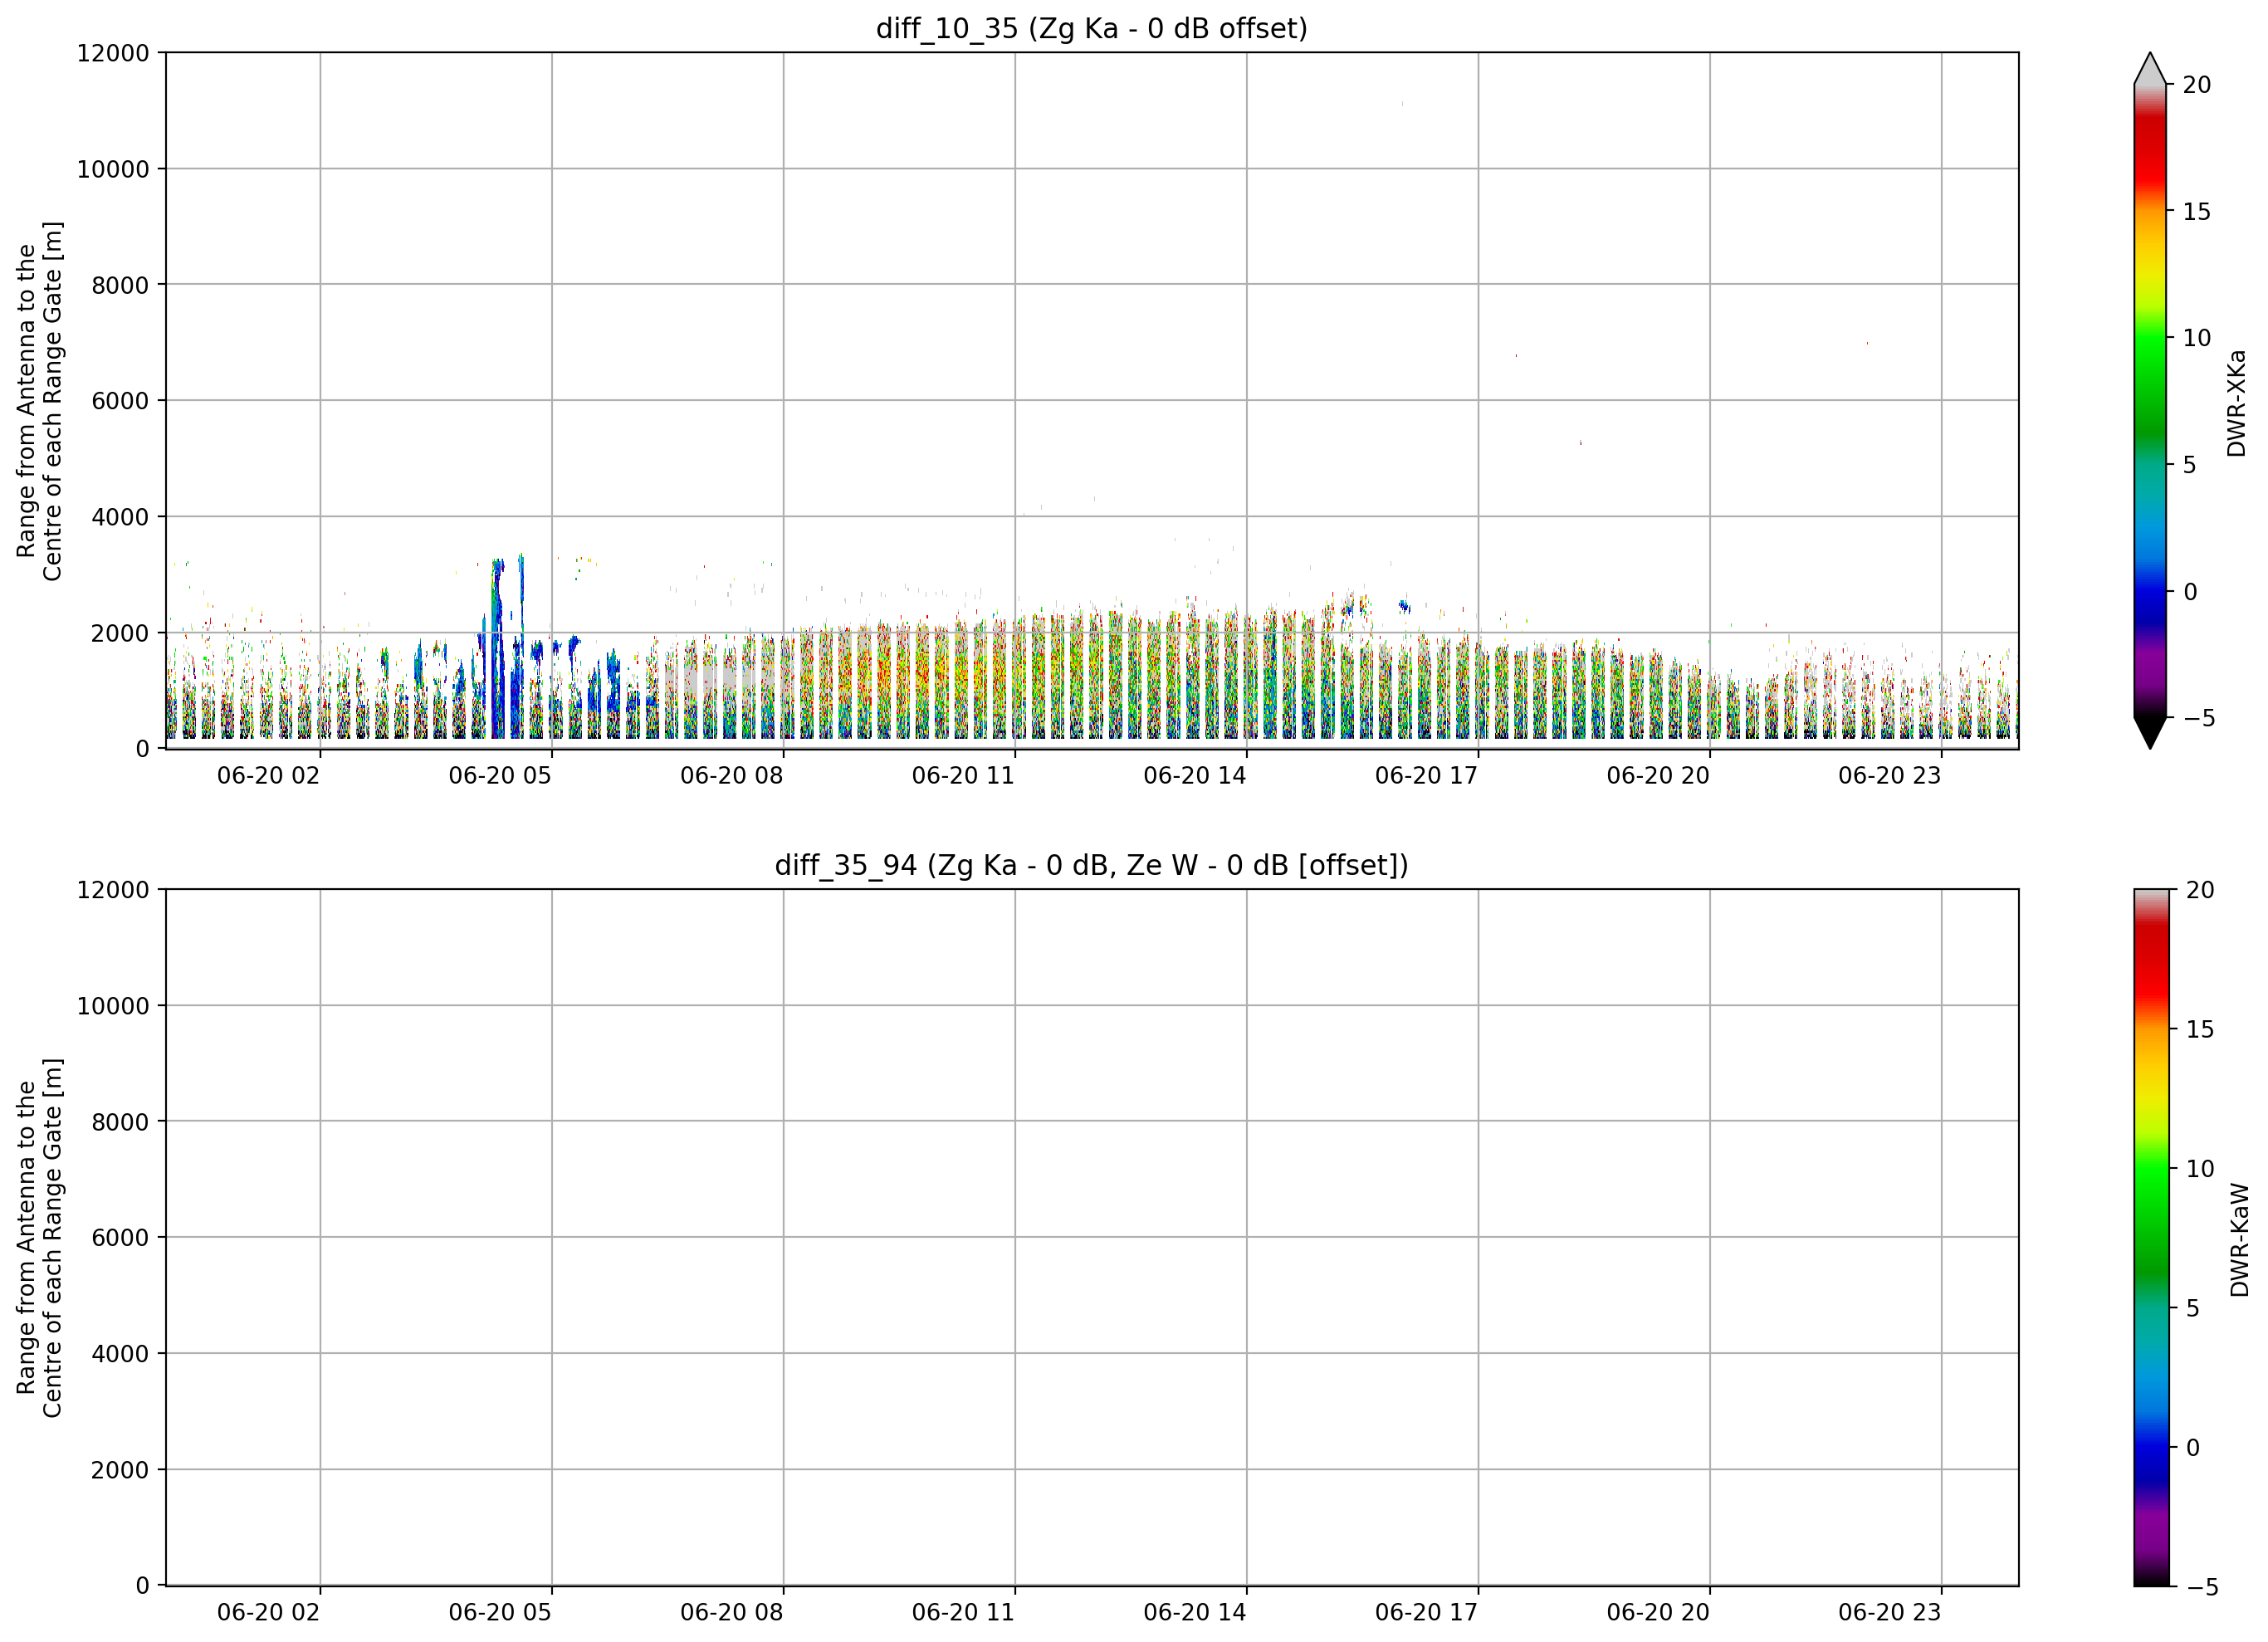Click the 12000 y-tick of the diff_10_35 plot

113,53
